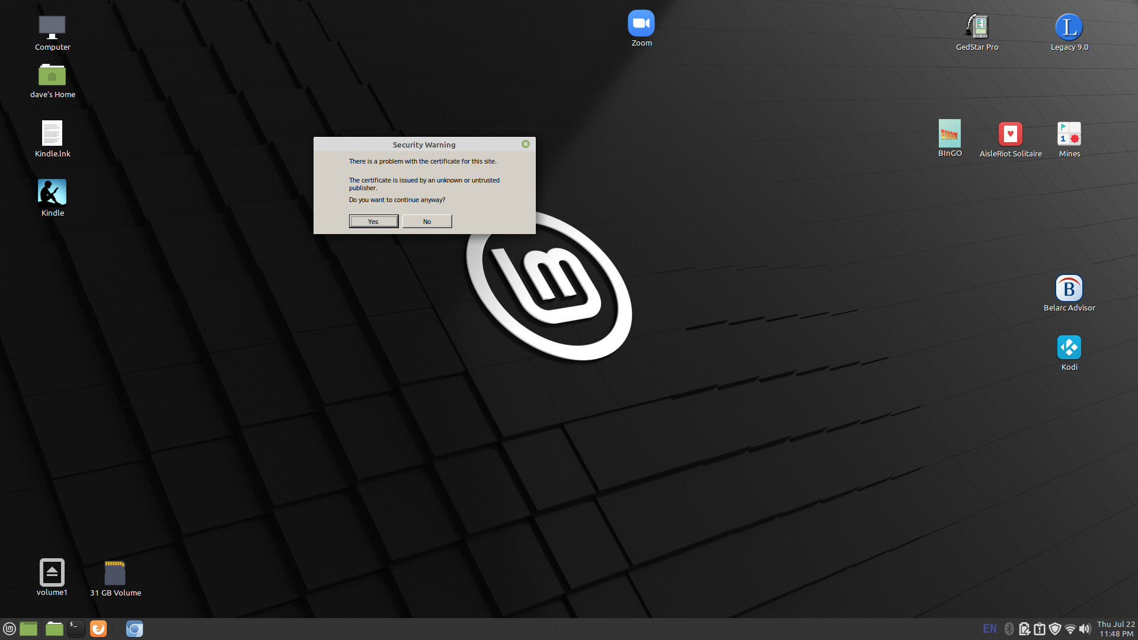1138x640 pixels.
Task: Launch Kodi from the desktop
Action: tap(1069, 353)
